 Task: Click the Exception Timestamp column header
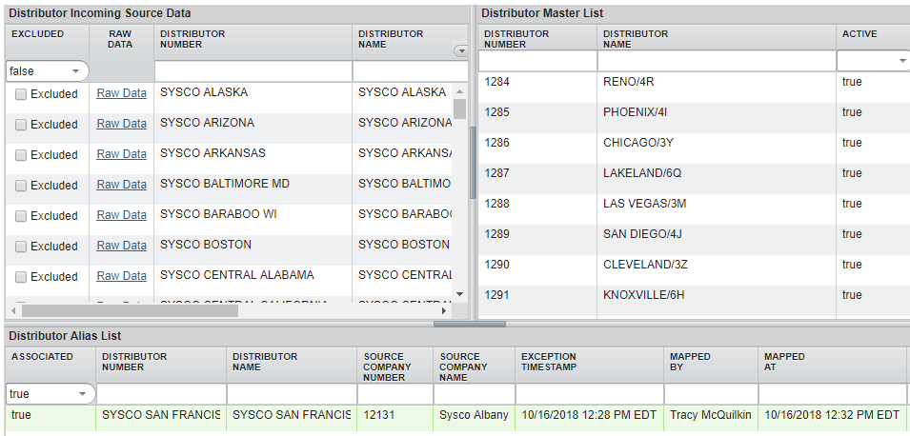pos(549,363)
